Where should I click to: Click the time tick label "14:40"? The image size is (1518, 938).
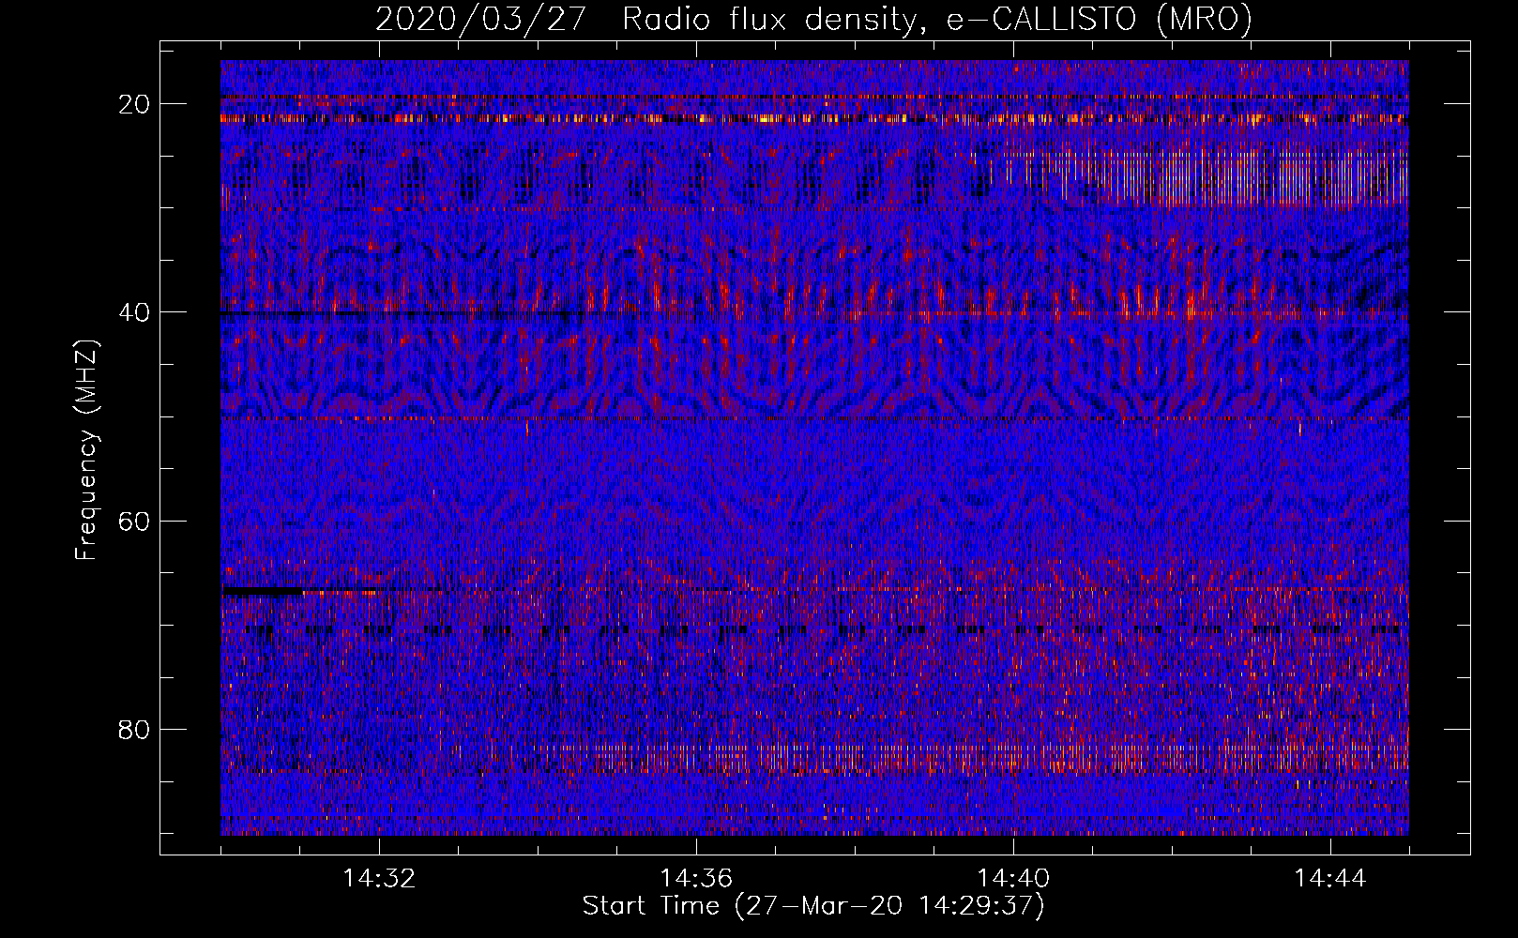[1013, 879]
